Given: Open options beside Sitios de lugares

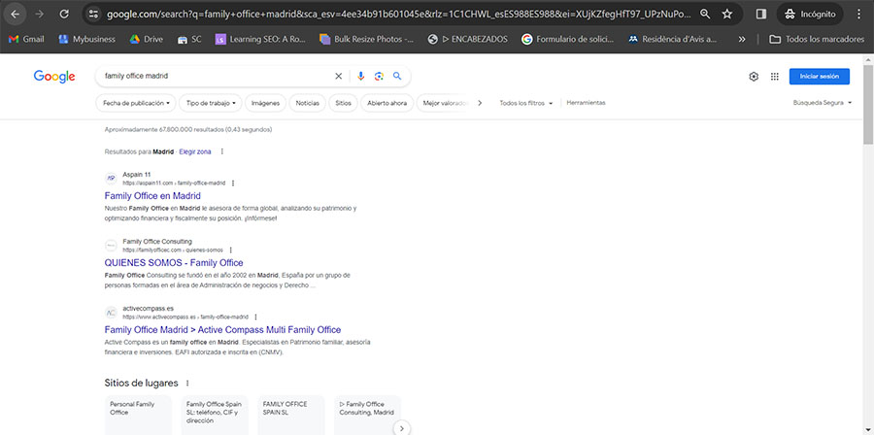Looking at the screenshot, I should click(187, 384).
